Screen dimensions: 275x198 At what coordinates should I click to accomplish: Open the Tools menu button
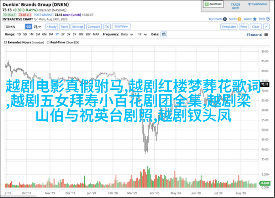(x=64, y=26)
